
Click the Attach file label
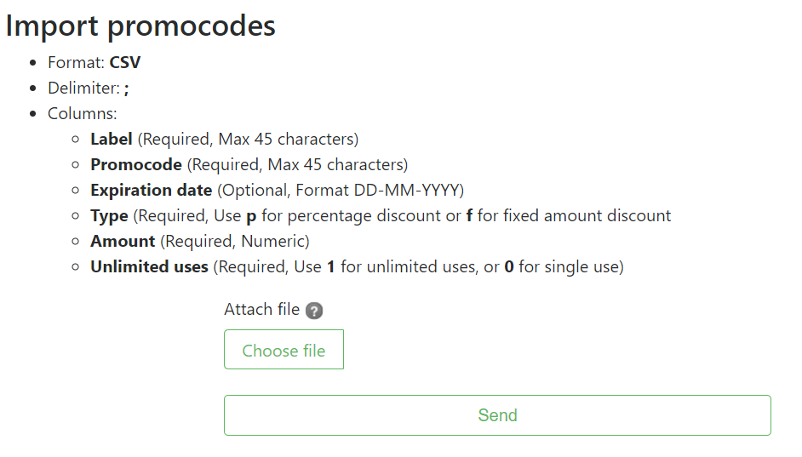tap(261, 310)
